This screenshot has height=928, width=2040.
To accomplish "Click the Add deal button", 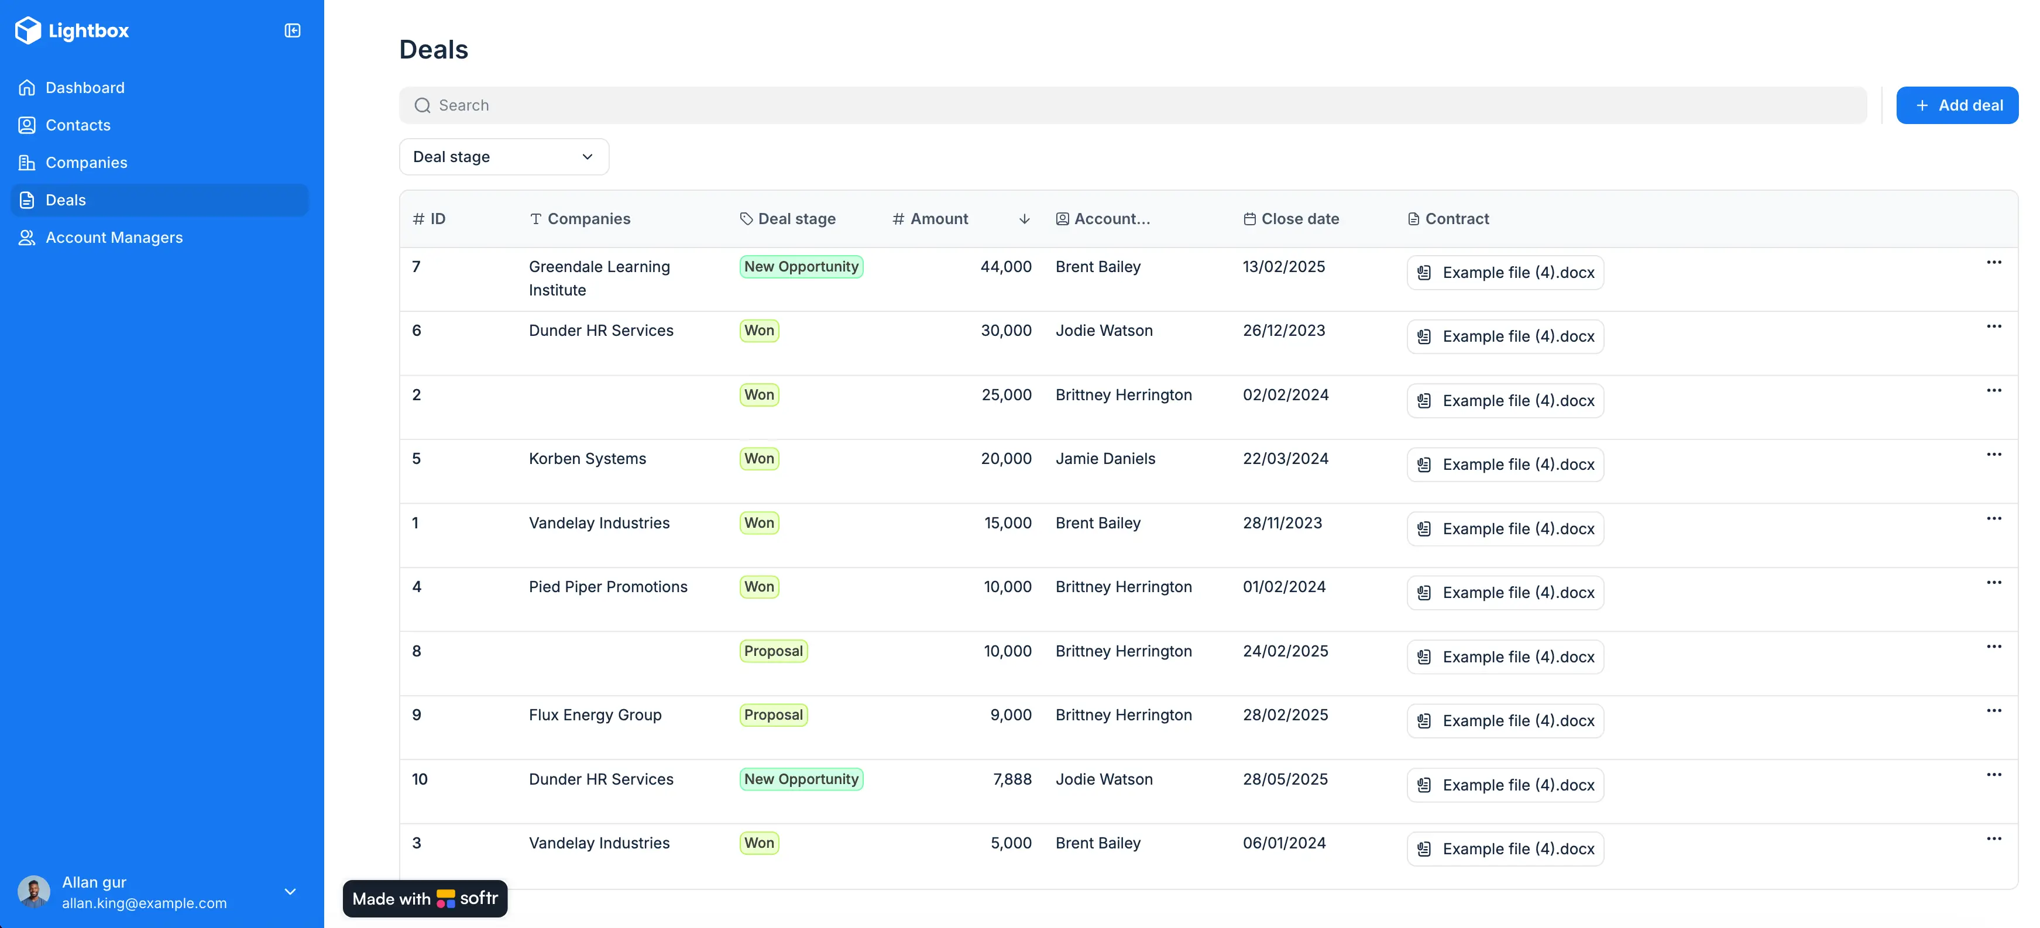I will [x=1957, y=105].
